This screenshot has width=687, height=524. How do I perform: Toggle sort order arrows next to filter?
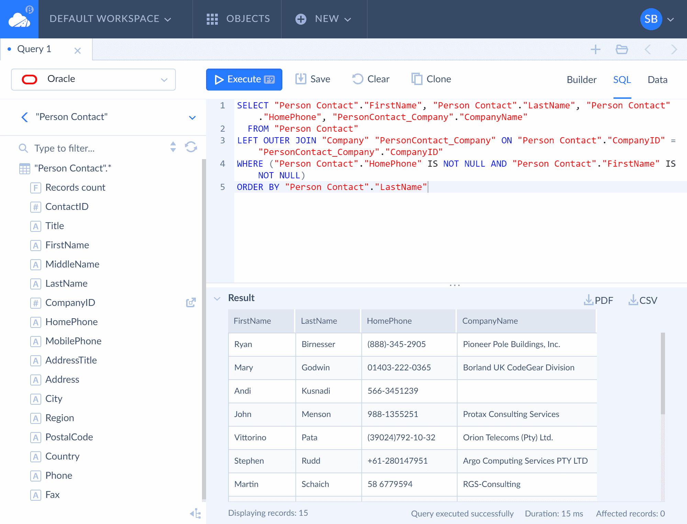click(173, 147)
